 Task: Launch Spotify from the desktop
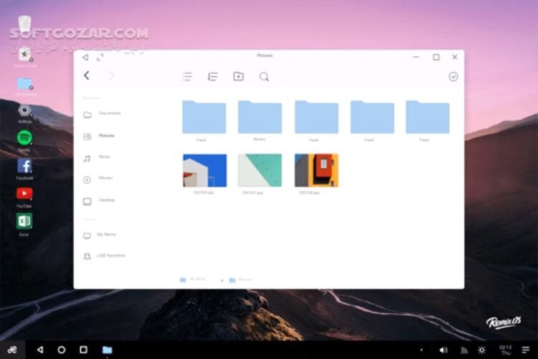(x=24, y=137)
